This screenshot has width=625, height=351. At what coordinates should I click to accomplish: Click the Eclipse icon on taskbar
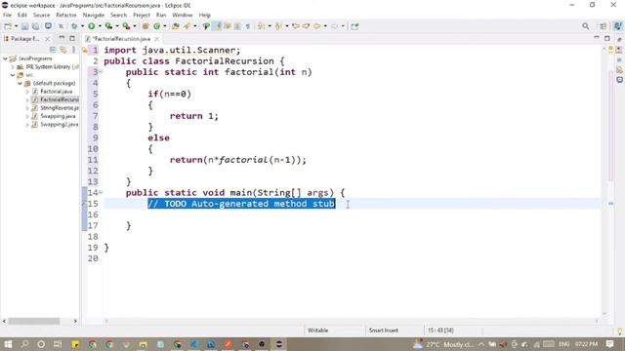(x=279, y=344)
